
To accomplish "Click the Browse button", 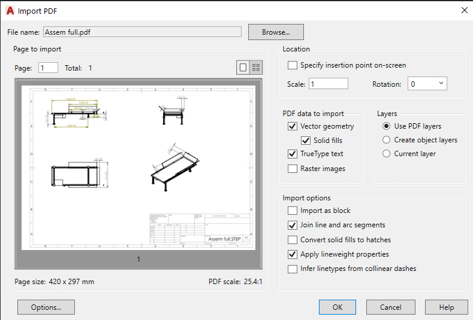I will point(276,32).
